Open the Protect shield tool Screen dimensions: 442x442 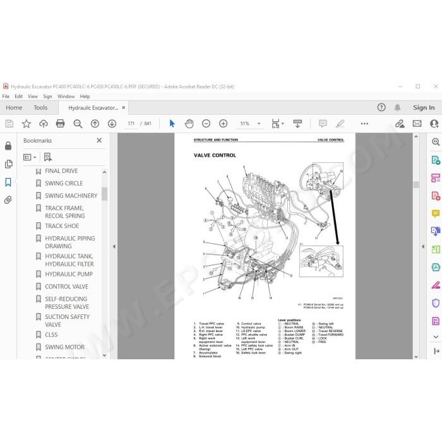pos(436,303)
